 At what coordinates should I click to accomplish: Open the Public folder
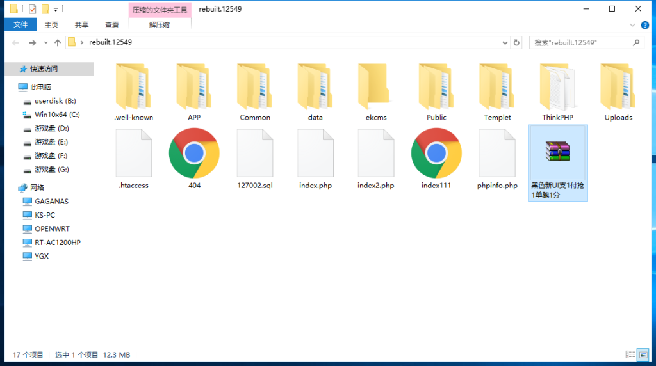(x=436, y=92)
